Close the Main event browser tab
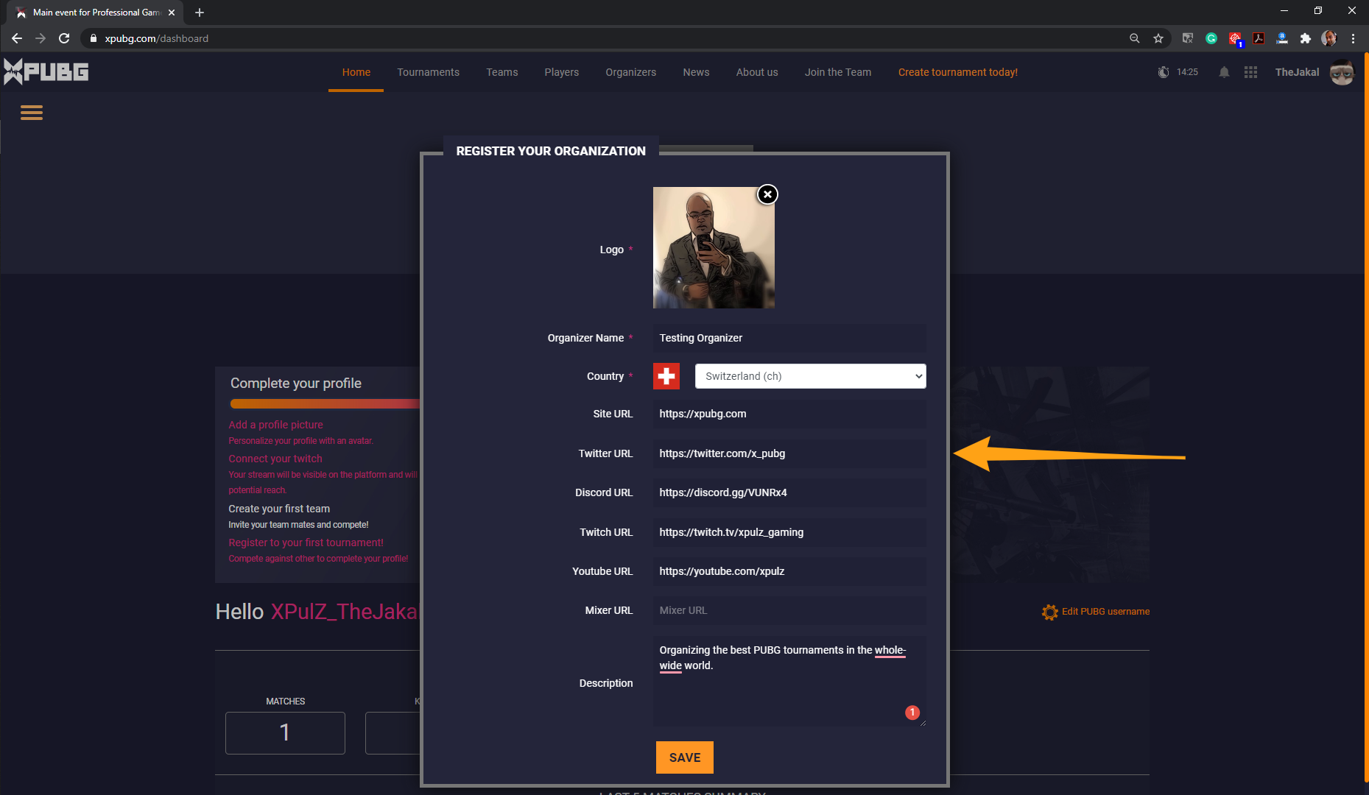This screenshot has width=1369, height=795. [x=172, y=13]
